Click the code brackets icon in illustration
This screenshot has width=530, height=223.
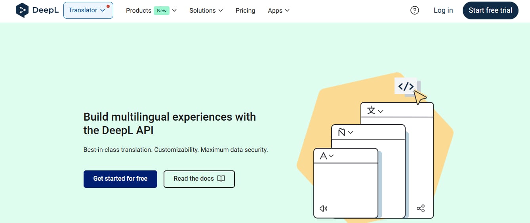point(406,87)
